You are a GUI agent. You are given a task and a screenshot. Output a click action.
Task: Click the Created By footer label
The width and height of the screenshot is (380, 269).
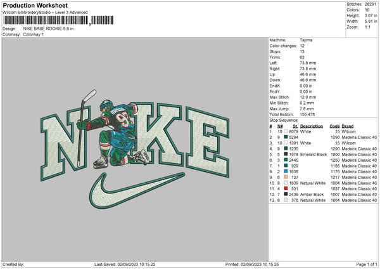(13, 265)
